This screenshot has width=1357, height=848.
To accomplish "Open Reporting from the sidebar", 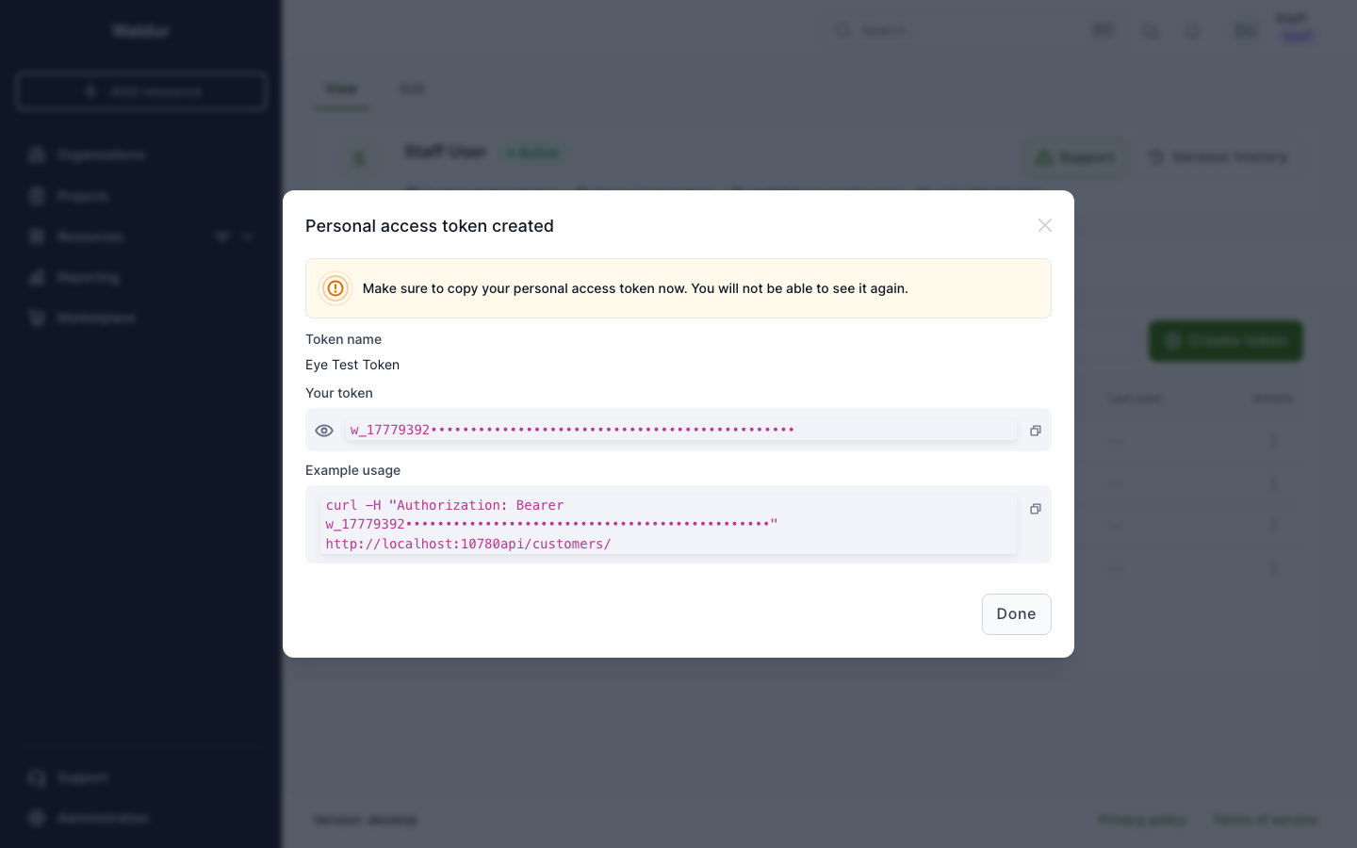I will click(88, 278).
